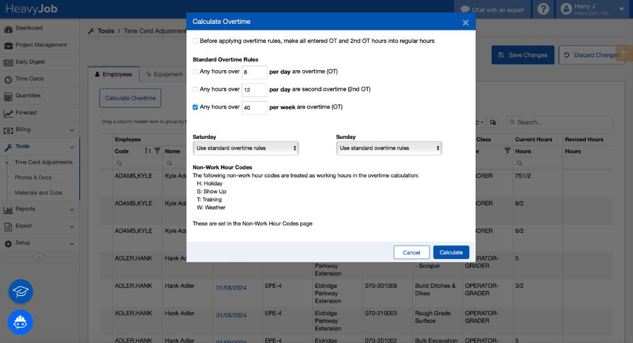
Task: Click the Current Hours search magnifier
Action: pyautogui.click(x=520, y=164)
